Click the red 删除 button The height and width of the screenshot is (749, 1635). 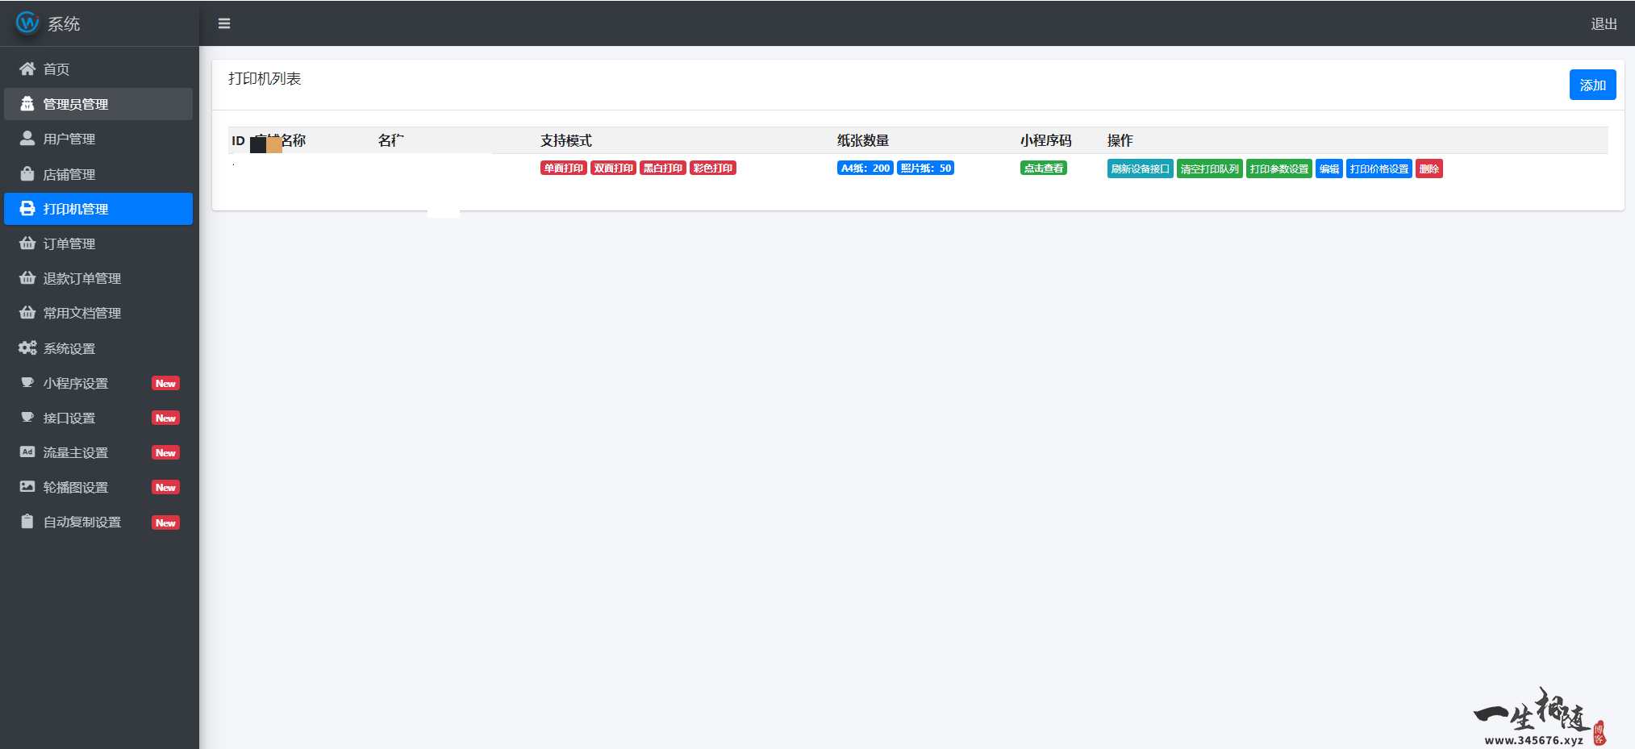(1429, 169)
